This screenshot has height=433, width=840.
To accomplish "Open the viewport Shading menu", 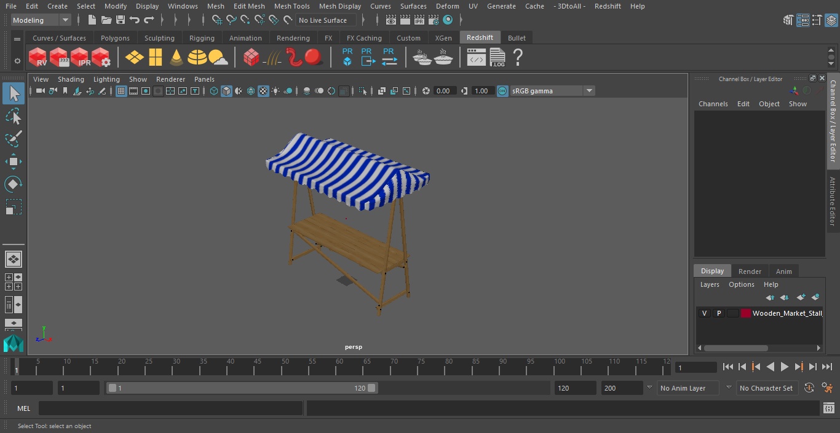I will [x=71, y=79].
